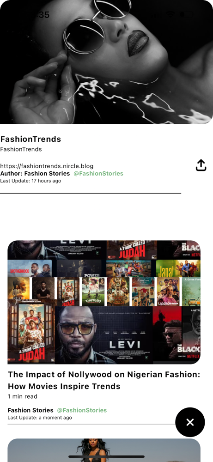213x462 pixels.
Task: Open the Nollywood movie posters thumbnail
Action: point(104,302)
